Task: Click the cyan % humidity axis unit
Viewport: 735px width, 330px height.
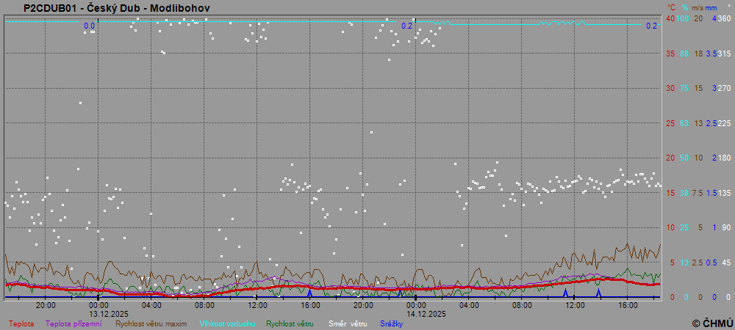Action: click(684, 7)
